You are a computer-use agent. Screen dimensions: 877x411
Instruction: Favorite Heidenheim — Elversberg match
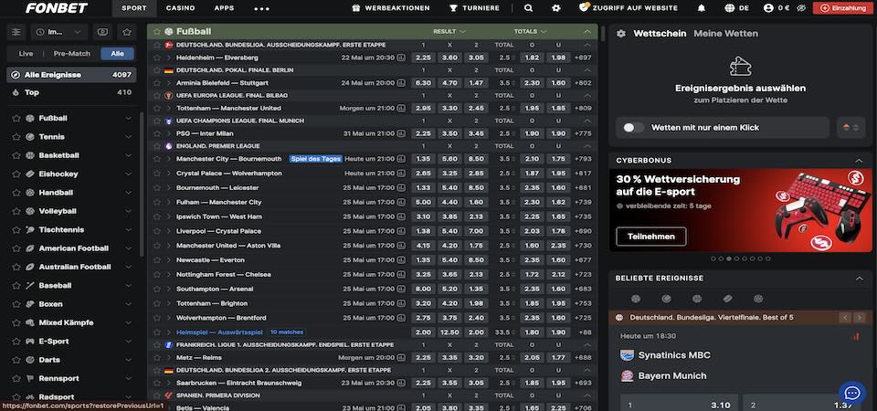pyautogui.click(x=157, y=58)
